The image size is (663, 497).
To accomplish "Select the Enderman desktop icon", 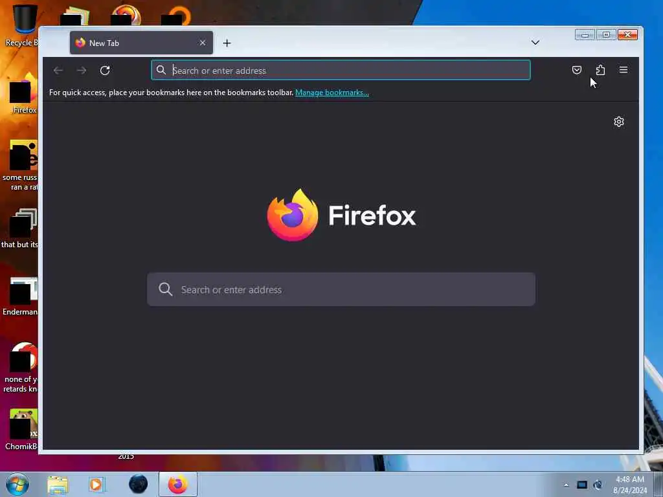I will (21, 296).
